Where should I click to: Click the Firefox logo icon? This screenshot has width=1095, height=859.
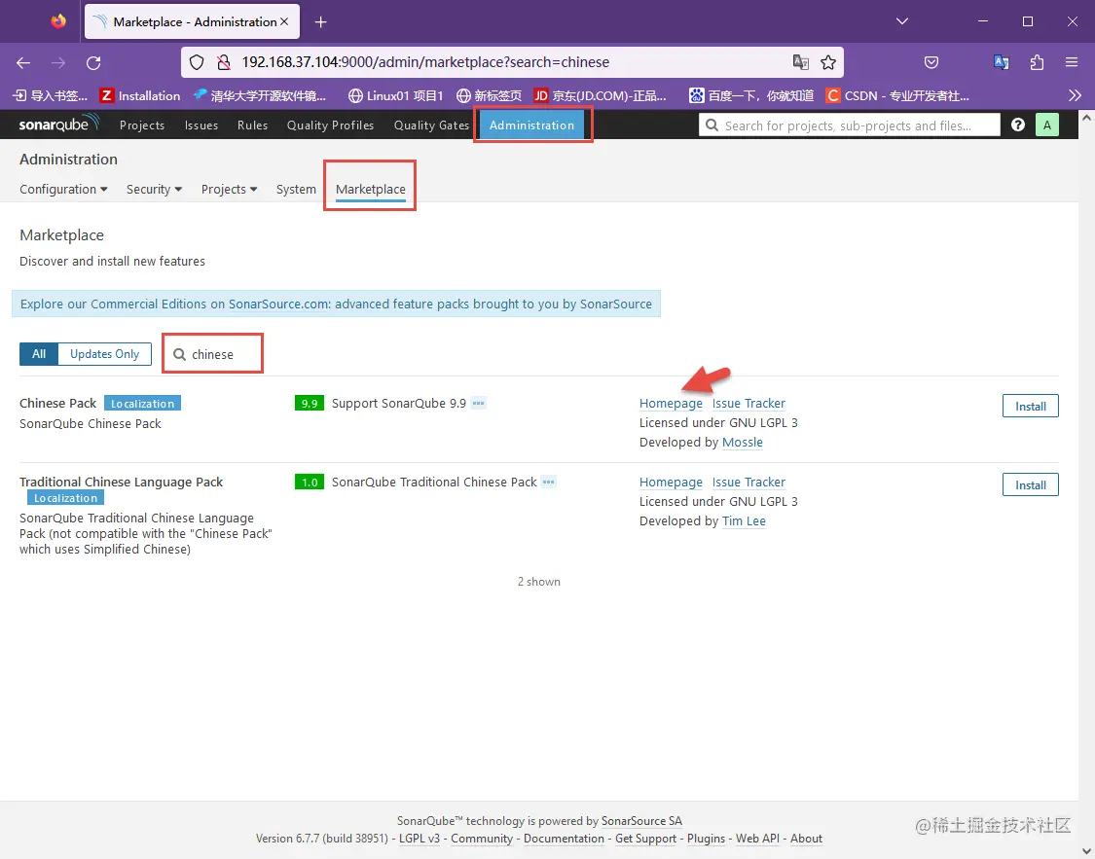58,21
